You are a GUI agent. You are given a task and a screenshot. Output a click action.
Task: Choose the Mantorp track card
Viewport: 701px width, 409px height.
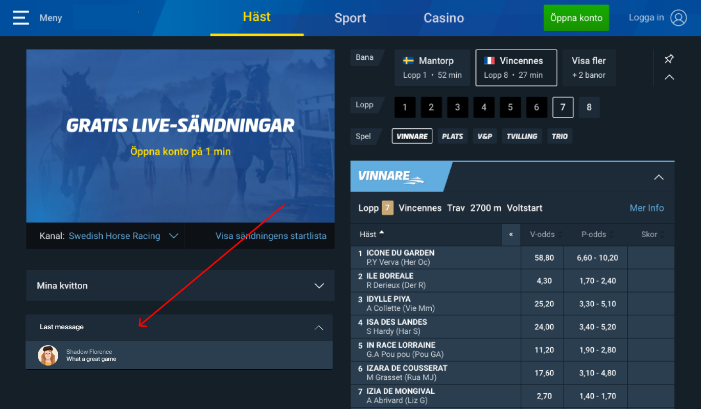432,67
